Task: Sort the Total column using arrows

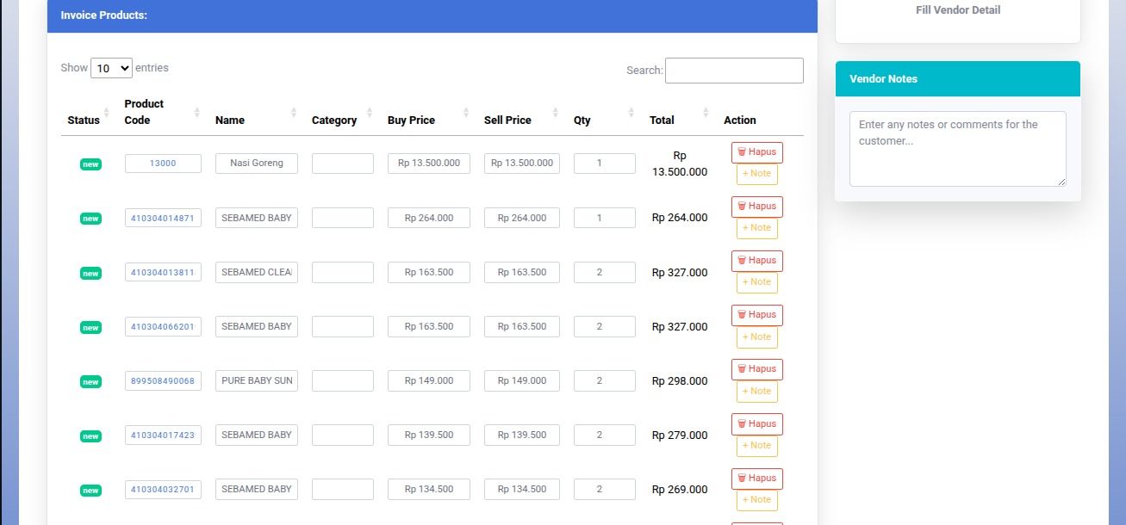Action: point(706,113)
